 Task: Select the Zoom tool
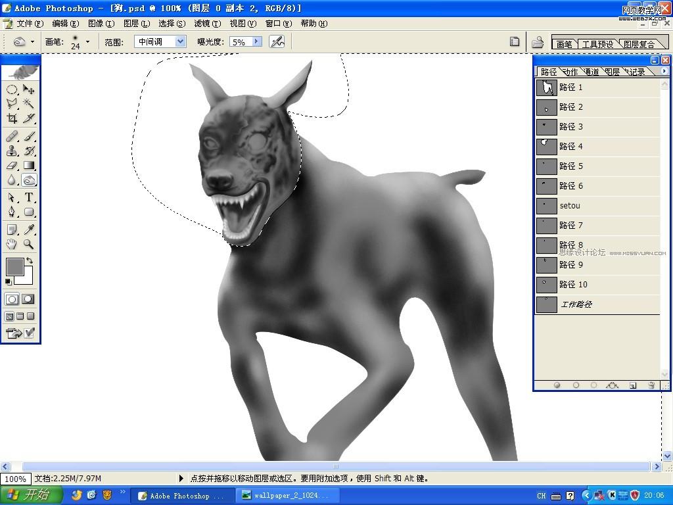[29, 245]
